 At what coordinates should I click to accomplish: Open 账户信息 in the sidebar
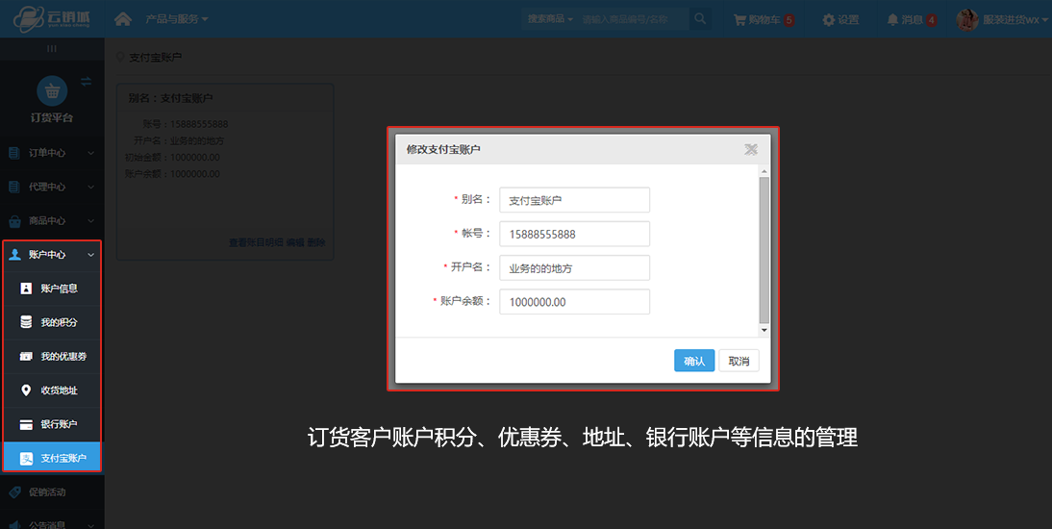pos(52,289)
